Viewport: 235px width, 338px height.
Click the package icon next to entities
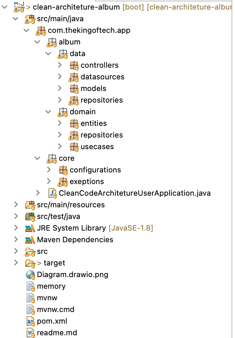(73, 123)
